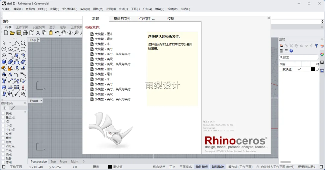Select the Text object tool
The height and width of the screenshot is (170, 325).
point(4,81)
